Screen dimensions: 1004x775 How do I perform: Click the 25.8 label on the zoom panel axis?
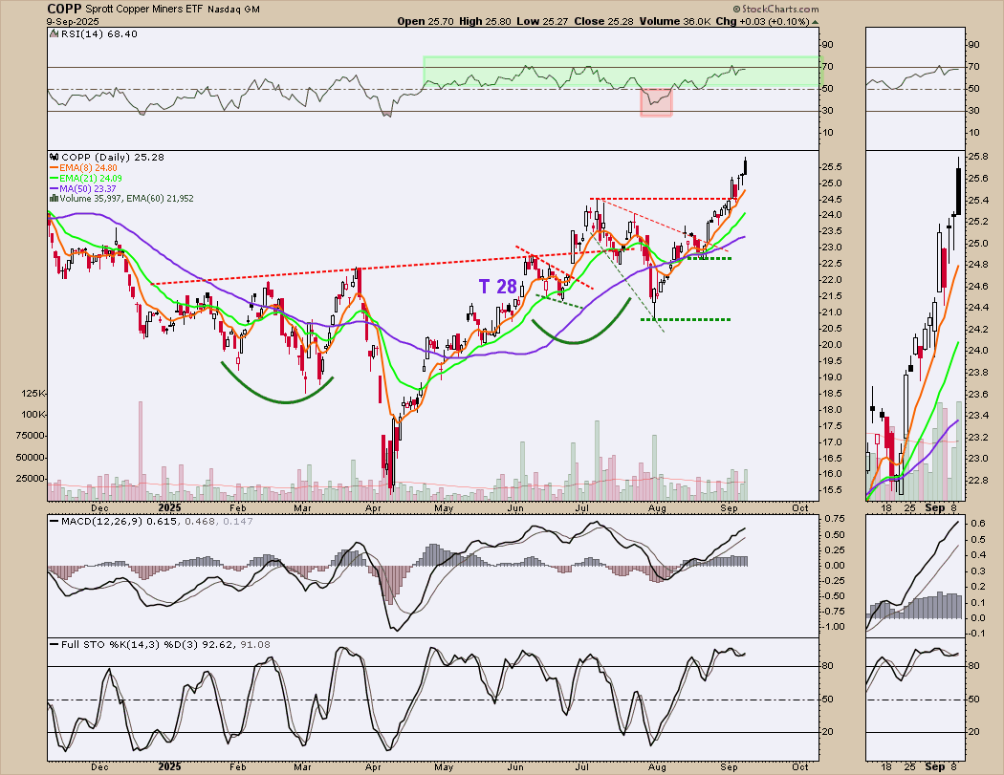click(978, 156)
